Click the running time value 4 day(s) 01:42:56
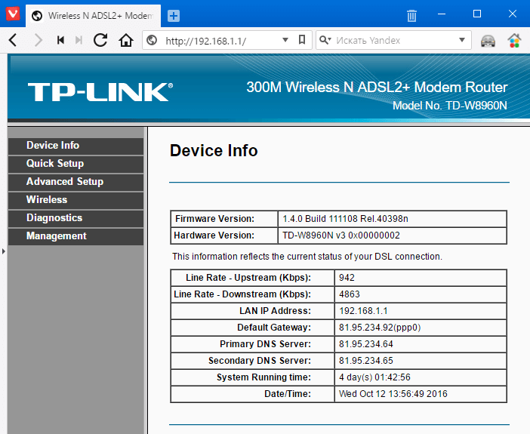The height and width of the screenshot is (434, 530). 375,377
